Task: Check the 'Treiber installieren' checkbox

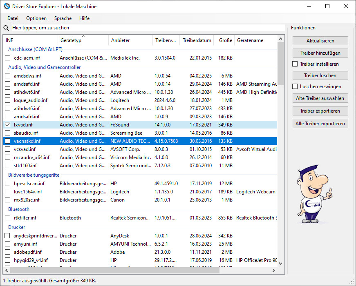Action: 295,64
